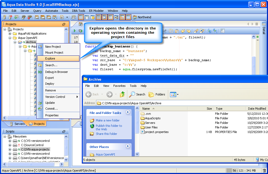The width and height of the screenshot is (268, 174).
Task: Click the Projects panel horizontal scrollbar thumb
Action: pos(28,118)
